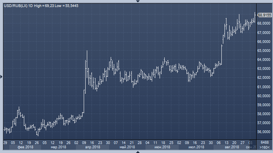Select the фев.2018 month segment
273x153 pixels.
(x=25, y=147)
